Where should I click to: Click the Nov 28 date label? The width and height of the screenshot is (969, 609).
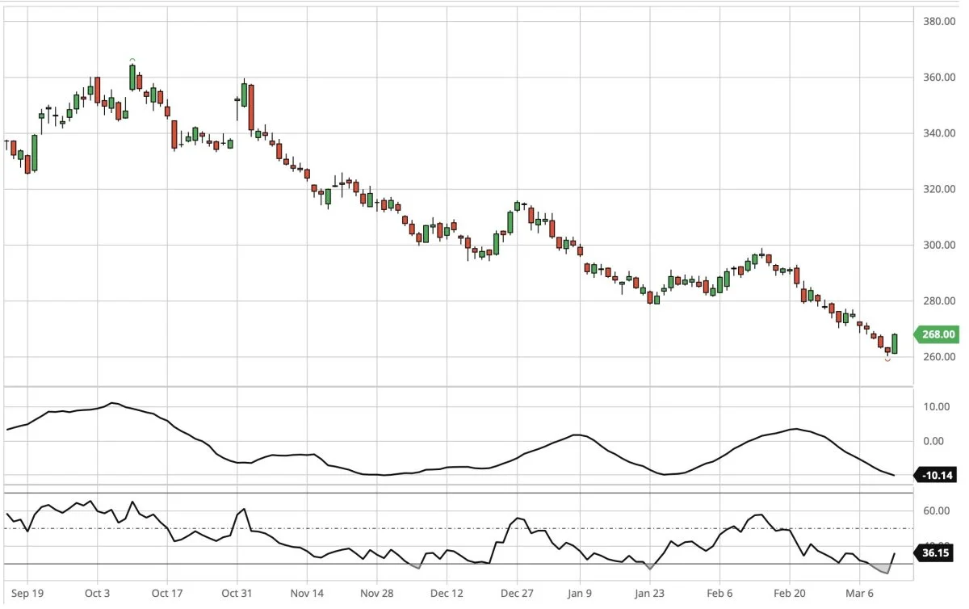[376, 593]
